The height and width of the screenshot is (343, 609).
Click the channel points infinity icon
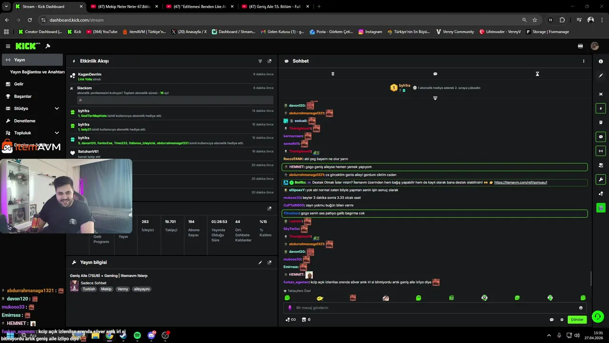(290, 320)
